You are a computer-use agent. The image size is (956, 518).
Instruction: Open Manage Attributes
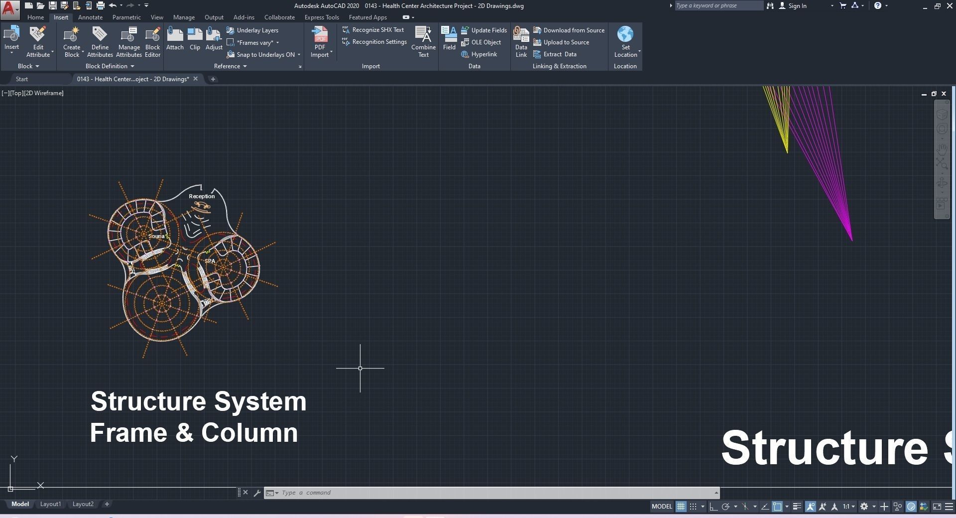(129, 42)
